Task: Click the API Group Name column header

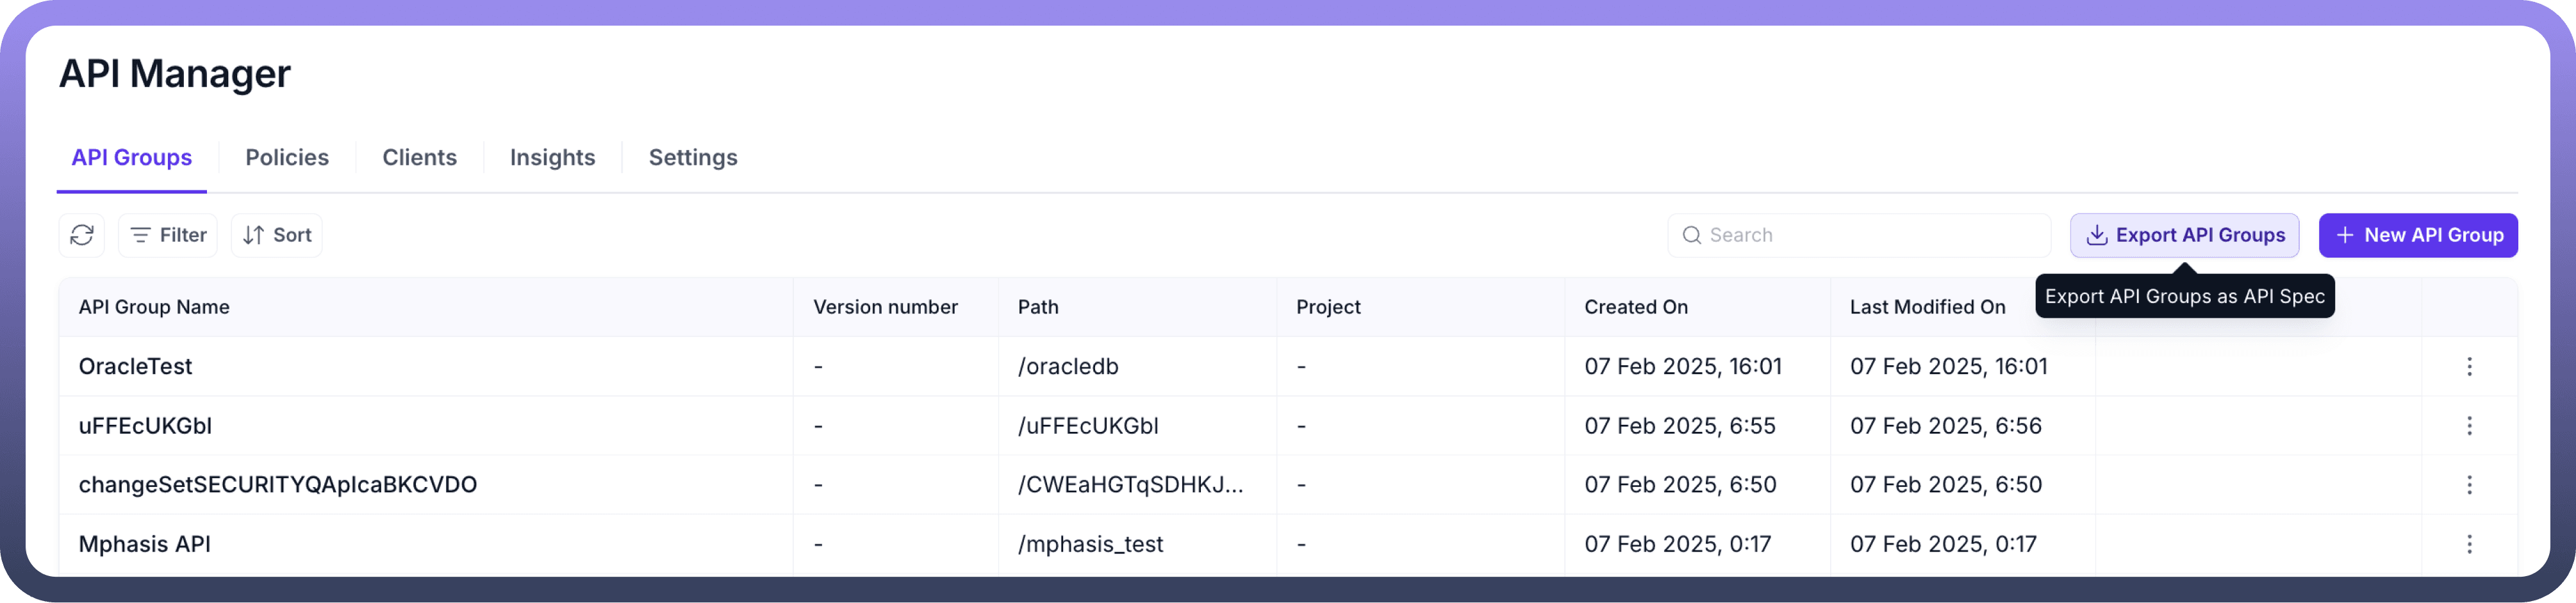Action: coord(154,307)
